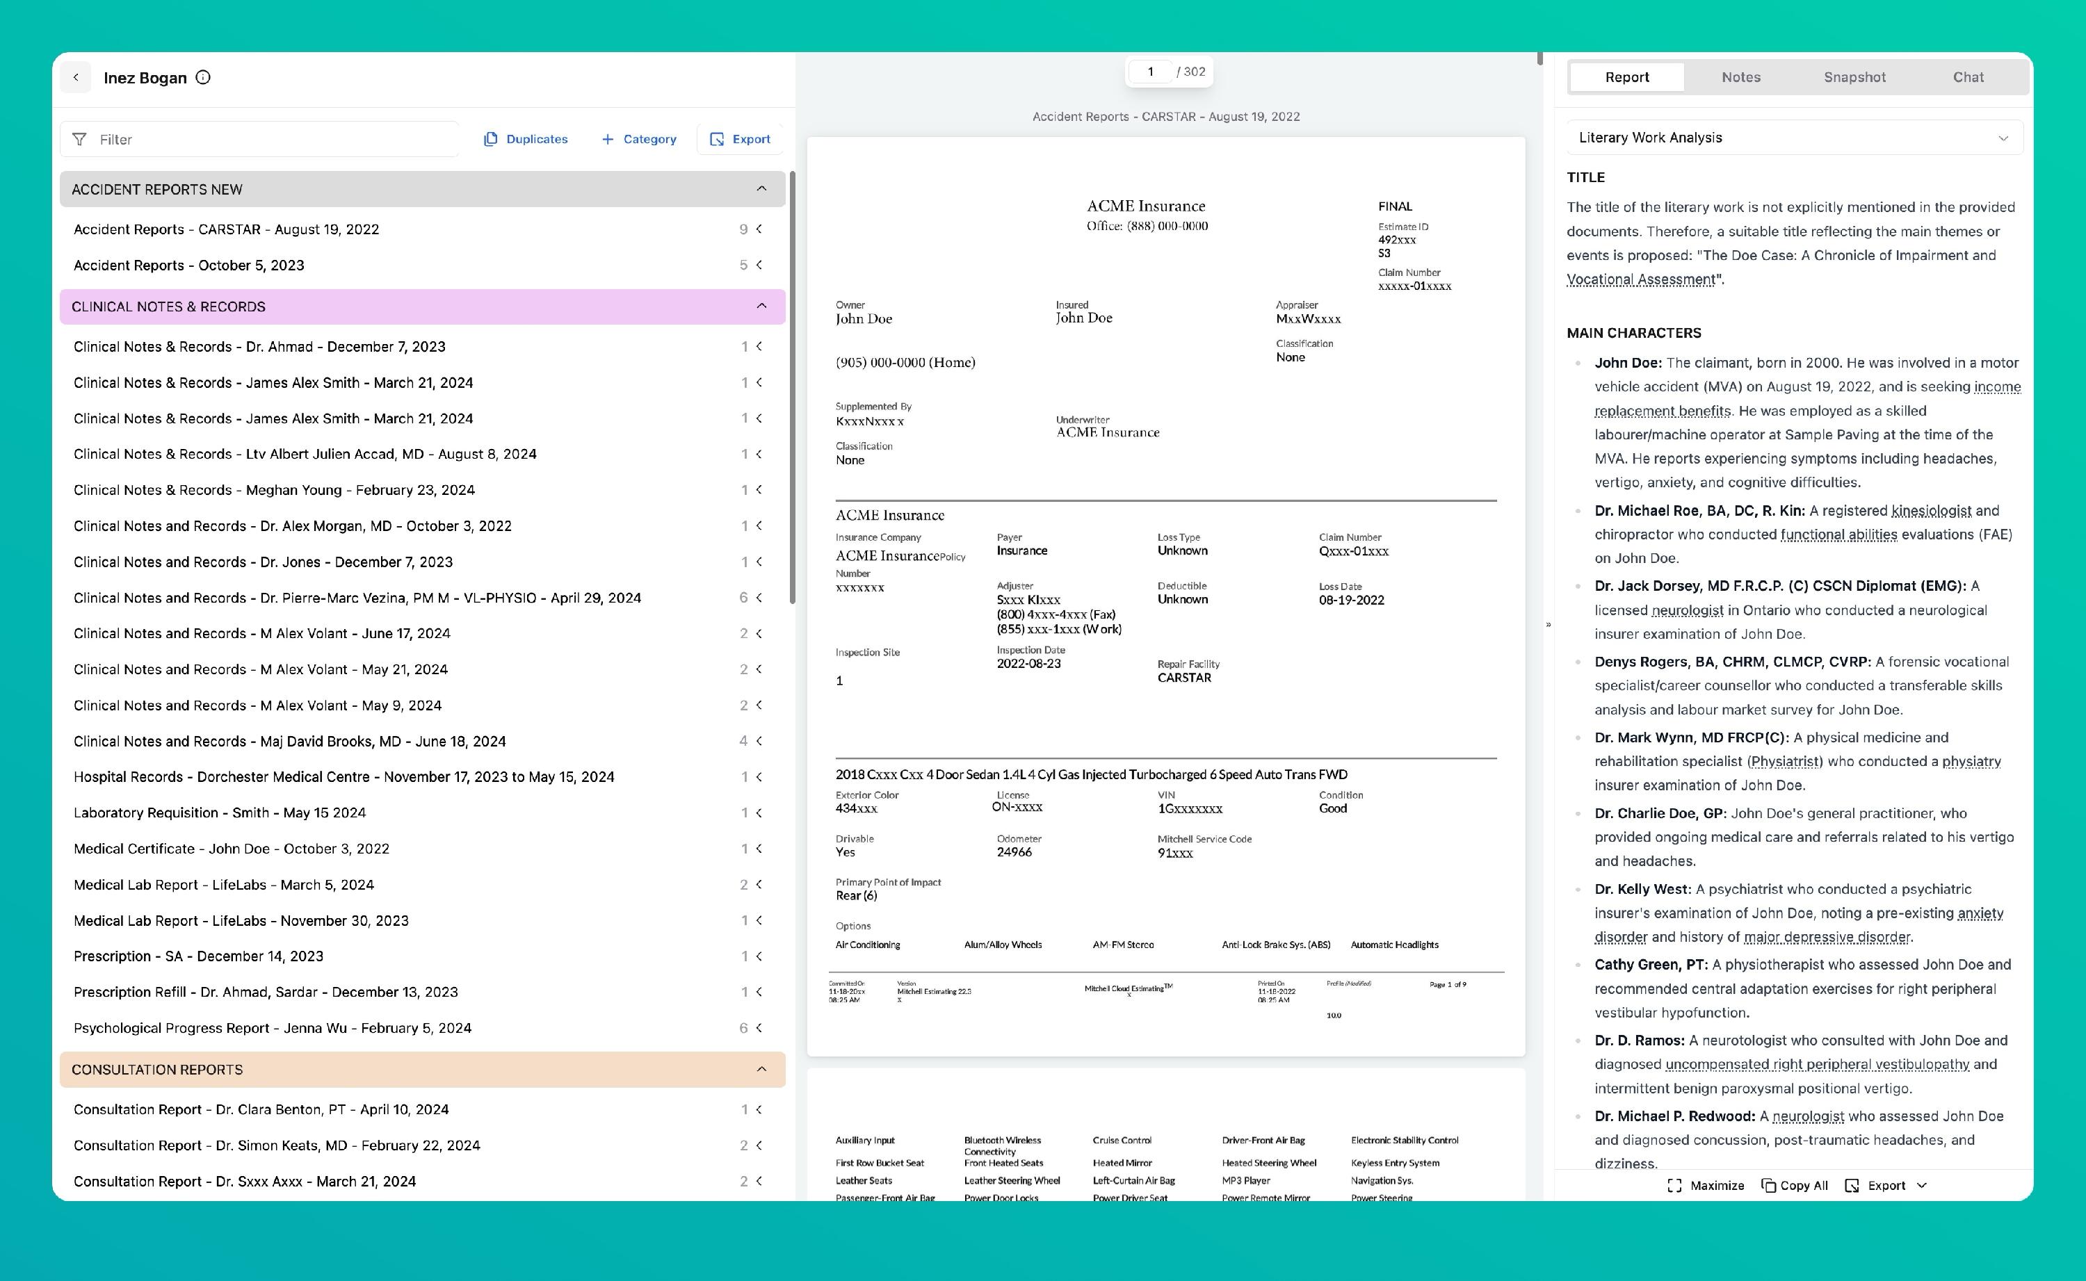
Task: Click the info icon next to Inez Bogan
Action: [x=203, y=77]
